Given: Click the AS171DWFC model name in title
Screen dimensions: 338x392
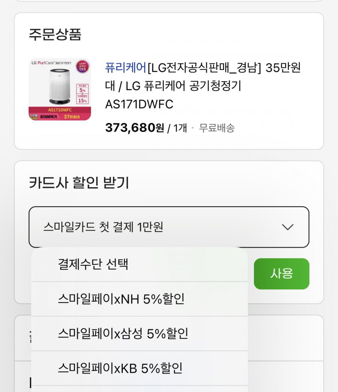Looking at the screenshot, I should (x=139, y=104).
